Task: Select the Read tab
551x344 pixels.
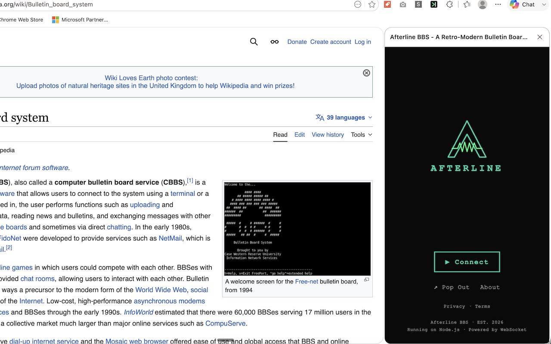Action: [280, 135]
